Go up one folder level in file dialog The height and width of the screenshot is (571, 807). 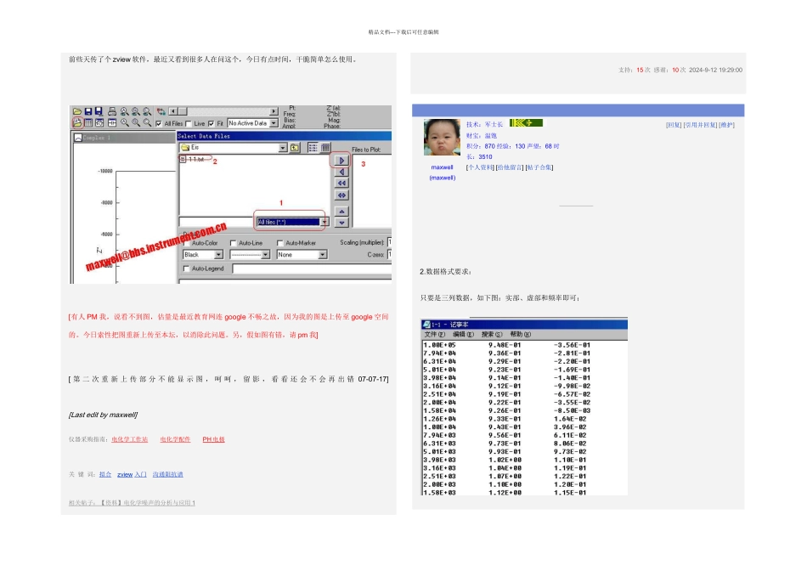coord(295,148)
